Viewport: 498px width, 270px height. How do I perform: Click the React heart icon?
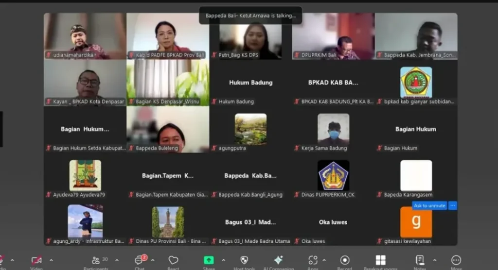[x=174, y=261]
